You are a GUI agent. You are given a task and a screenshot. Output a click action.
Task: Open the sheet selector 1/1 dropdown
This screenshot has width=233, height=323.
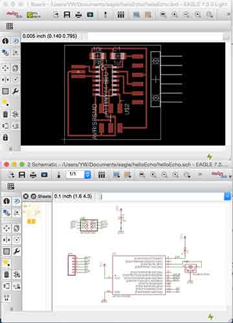pos(87,175)
